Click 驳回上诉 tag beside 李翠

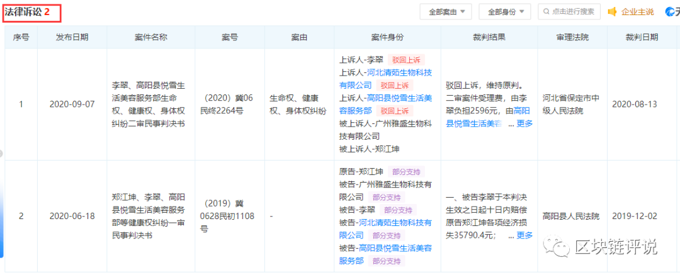click(406, 60)
